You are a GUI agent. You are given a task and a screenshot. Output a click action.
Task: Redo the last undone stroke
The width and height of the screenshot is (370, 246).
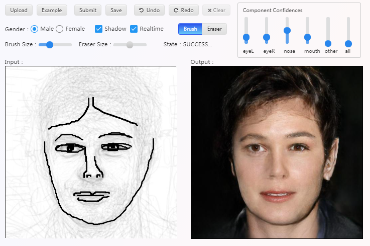pos(184,10)
